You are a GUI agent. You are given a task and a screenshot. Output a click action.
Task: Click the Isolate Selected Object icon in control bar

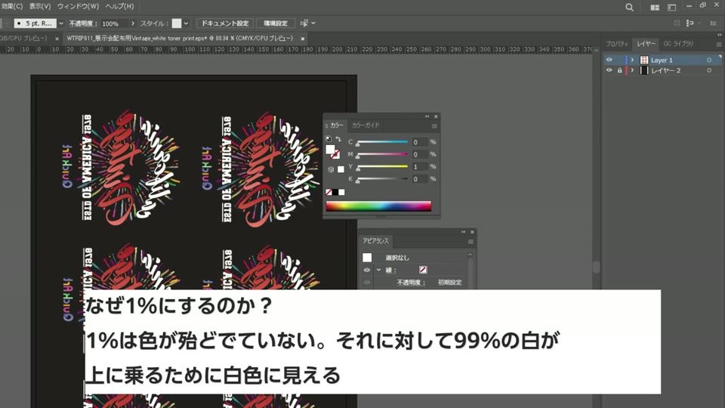[677, 23]
